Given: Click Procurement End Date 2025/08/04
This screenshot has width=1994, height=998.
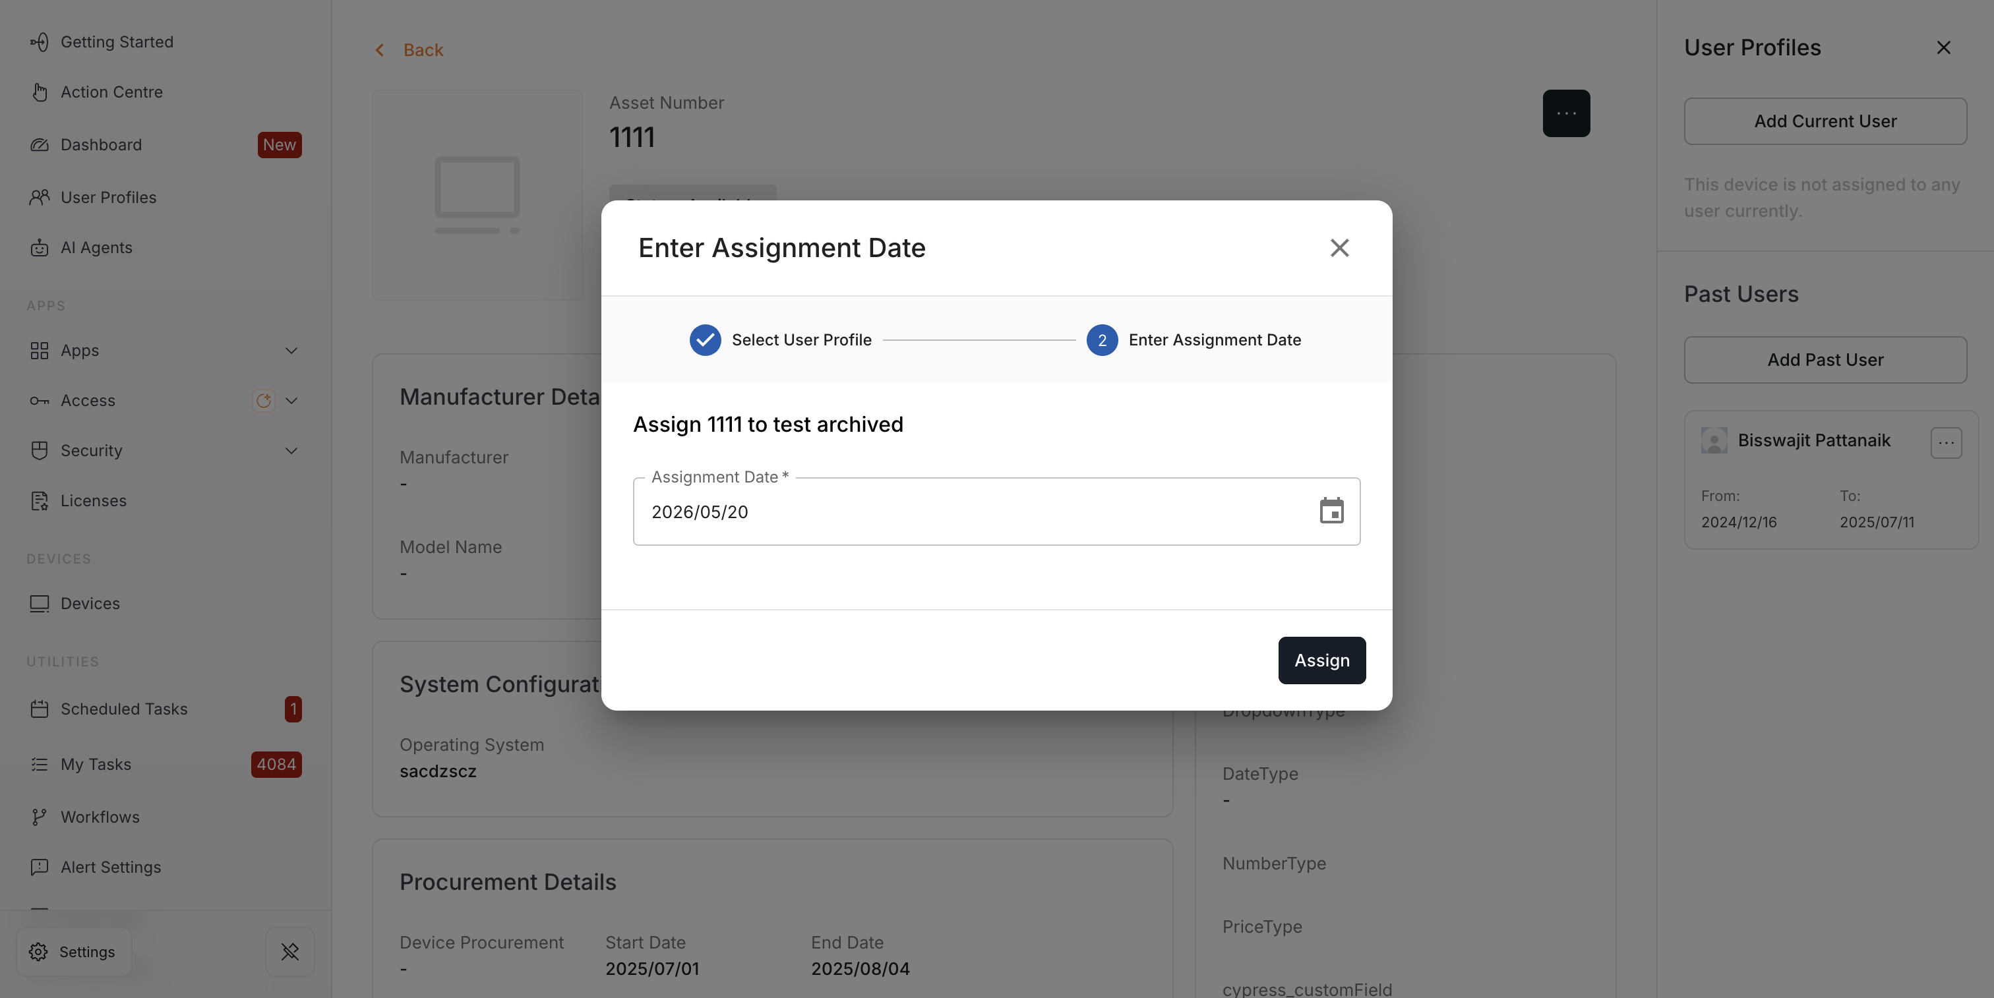Looking at the screenshot, I should pos(860,968).
